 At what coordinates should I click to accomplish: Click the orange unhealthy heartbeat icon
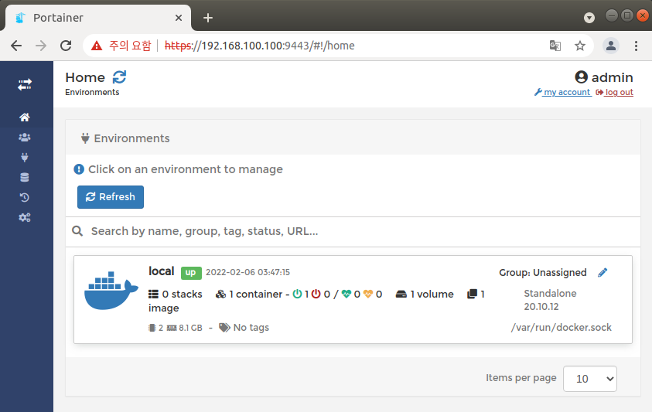pyautogui.click(x=368, y=294)
